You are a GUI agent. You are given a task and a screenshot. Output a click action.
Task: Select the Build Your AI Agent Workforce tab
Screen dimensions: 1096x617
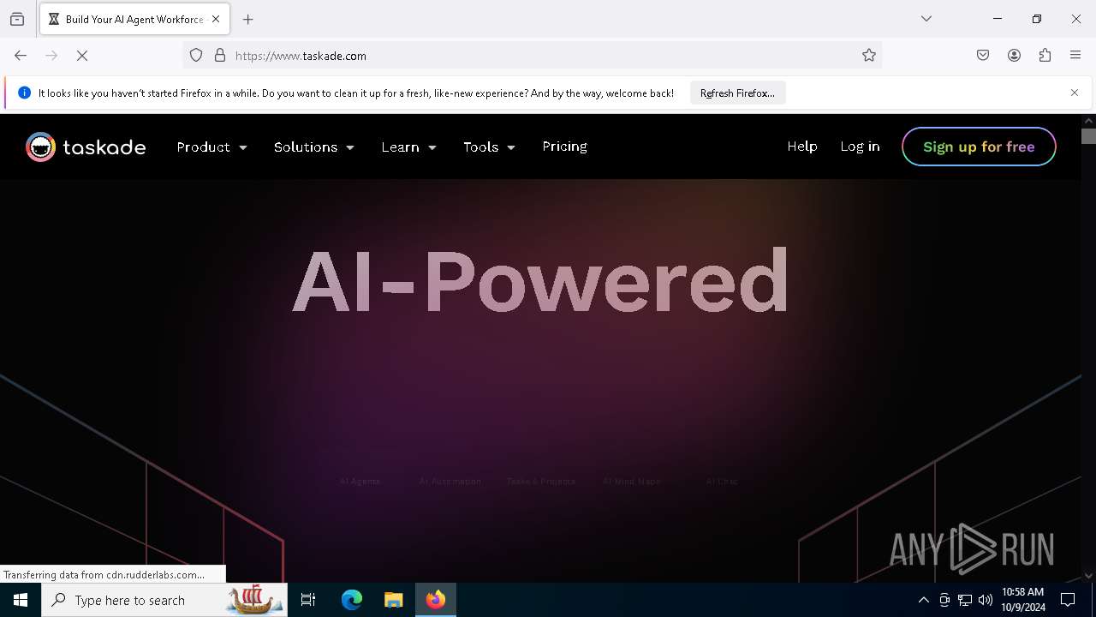[133, 19]
